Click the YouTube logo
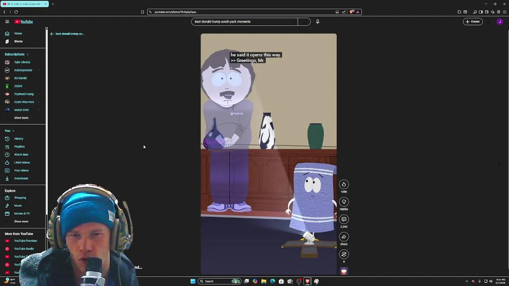 coord(24,22)
